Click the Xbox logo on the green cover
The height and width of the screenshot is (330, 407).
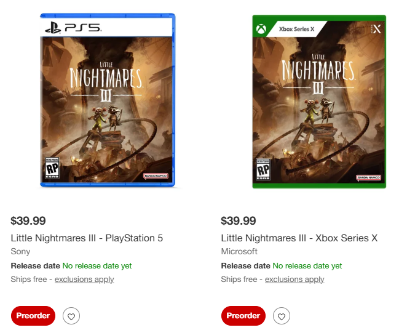261,29
